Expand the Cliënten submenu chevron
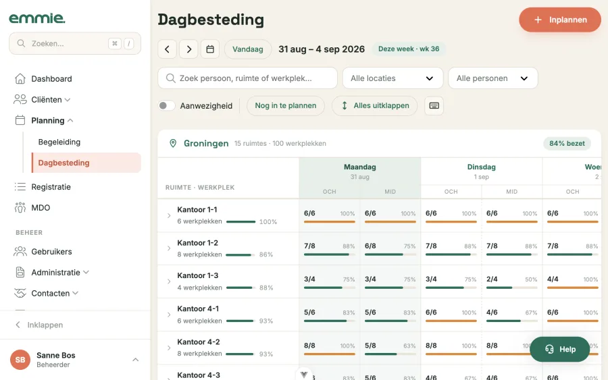 point(68,100)
